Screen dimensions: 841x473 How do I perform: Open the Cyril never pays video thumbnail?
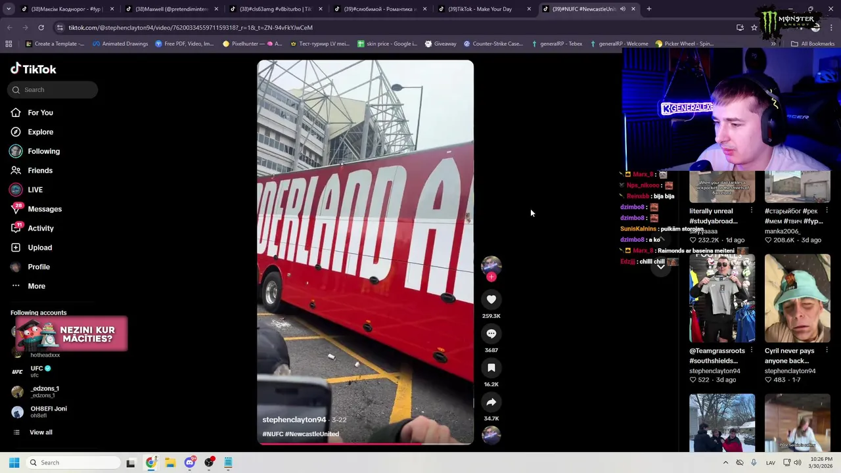(x=797, y=299)
